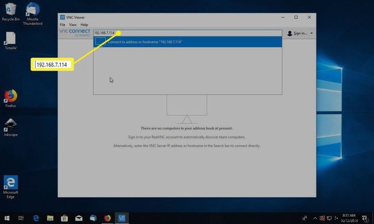Click the VNC Viewer title bar logo
The width and height of the screenshot is (374, 224).
(x=63, y=17)
